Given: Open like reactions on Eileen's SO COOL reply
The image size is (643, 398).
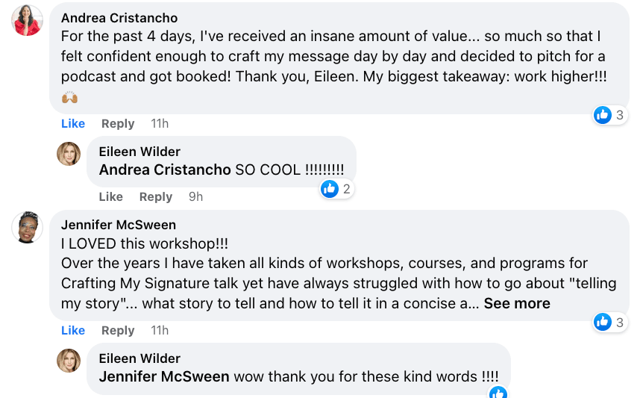Looking at the screenshot, I should click(x=336, y=189).
